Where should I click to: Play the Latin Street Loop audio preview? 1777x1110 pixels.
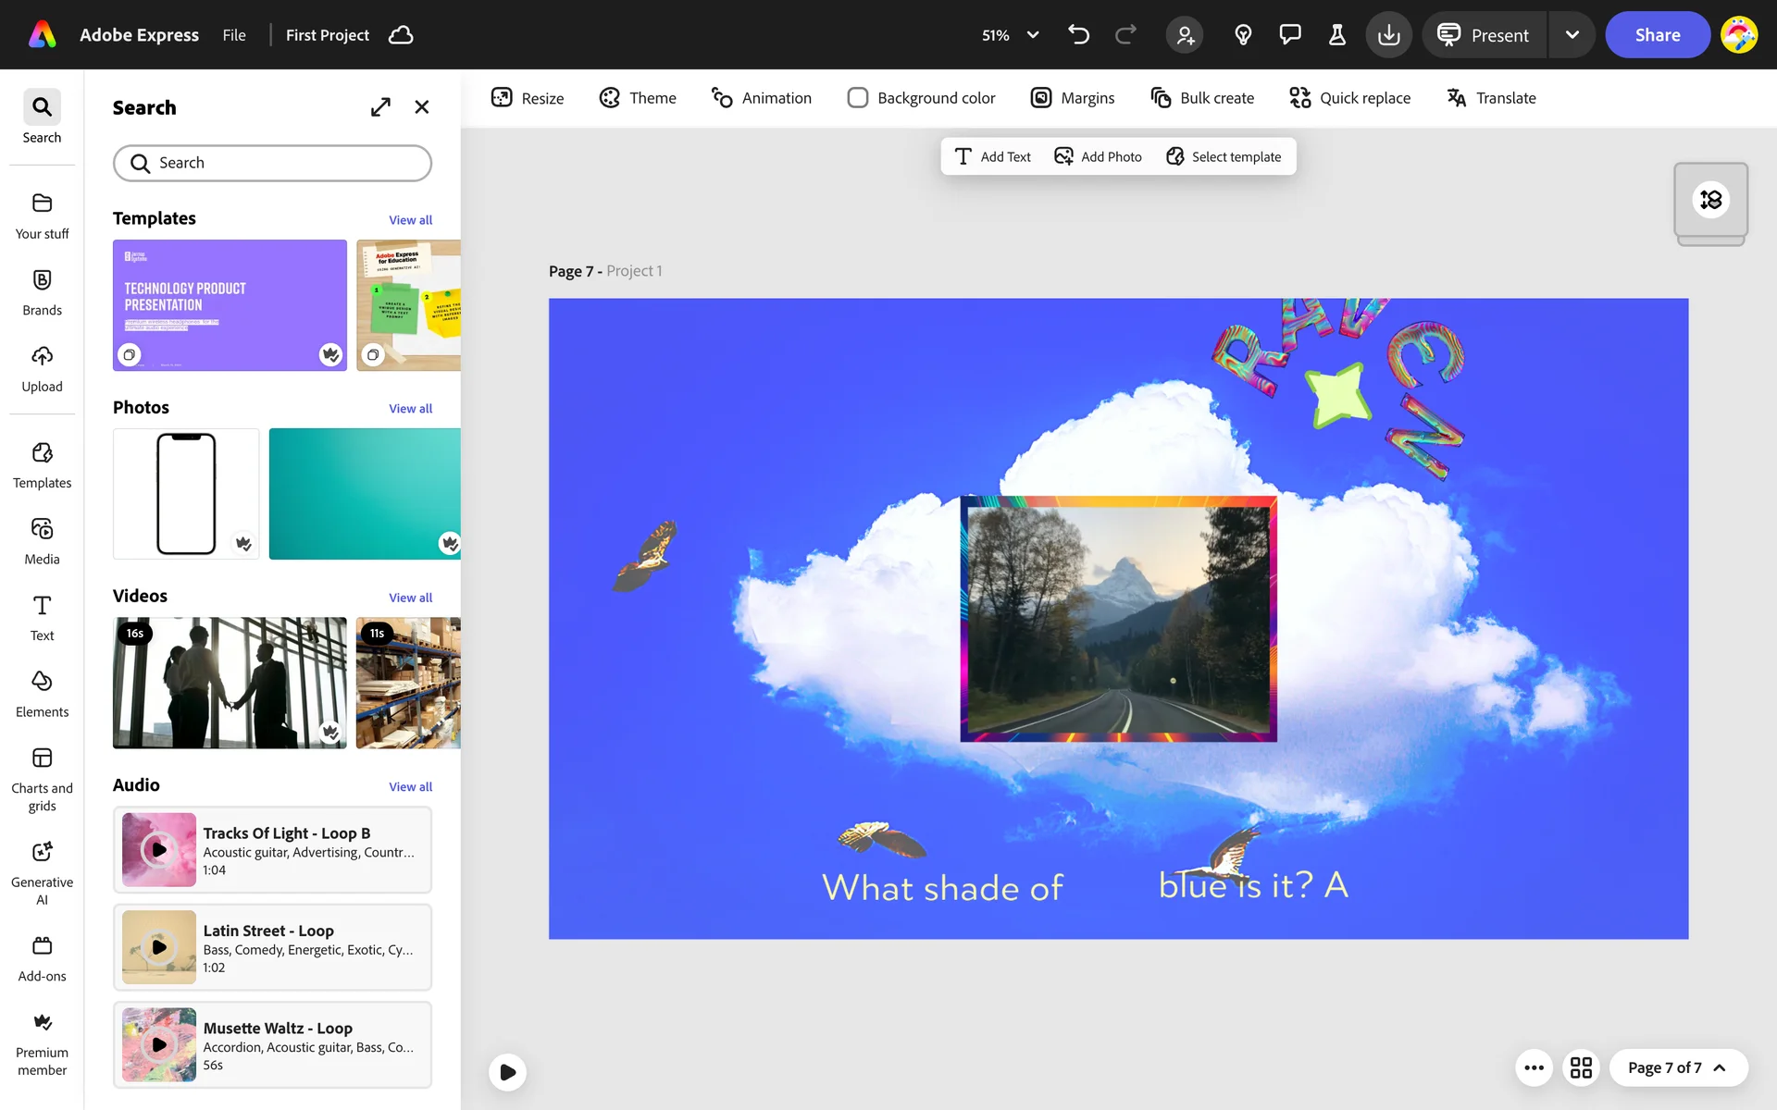point(159,947)
